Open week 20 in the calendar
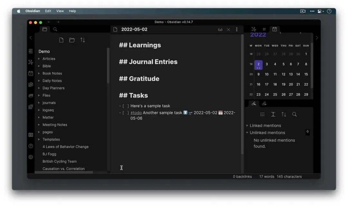This screenshot has height=206, width=348. [x=251, y=74]
